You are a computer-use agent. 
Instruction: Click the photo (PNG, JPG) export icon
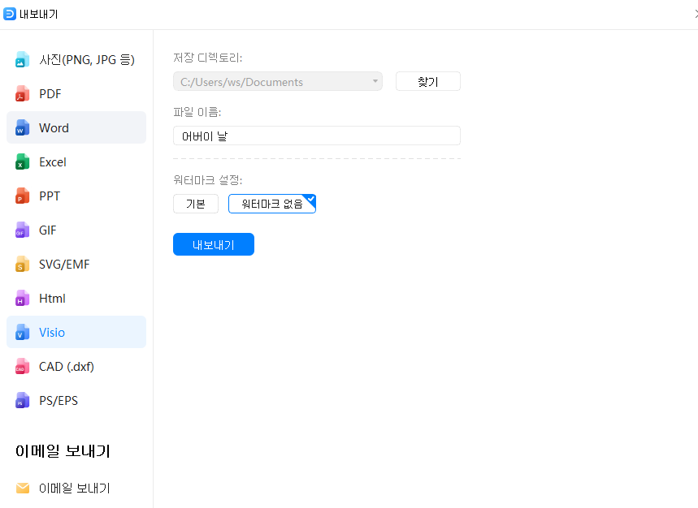tap(23, 60)
